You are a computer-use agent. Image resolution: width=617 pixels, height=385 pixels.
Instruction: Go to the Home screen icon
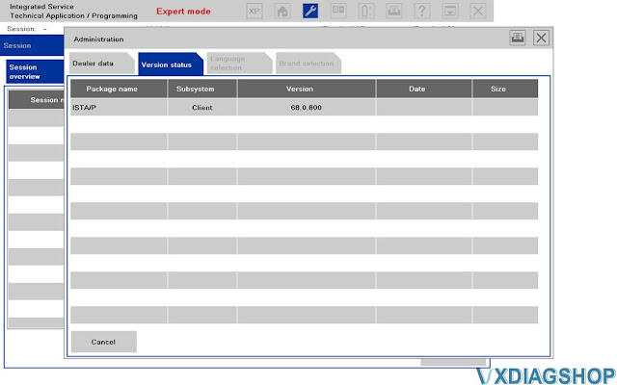tap(282, 11)
